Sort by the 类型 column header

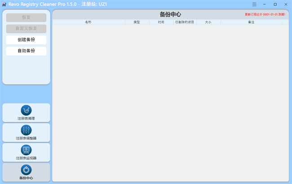click(x=137, y=22)
